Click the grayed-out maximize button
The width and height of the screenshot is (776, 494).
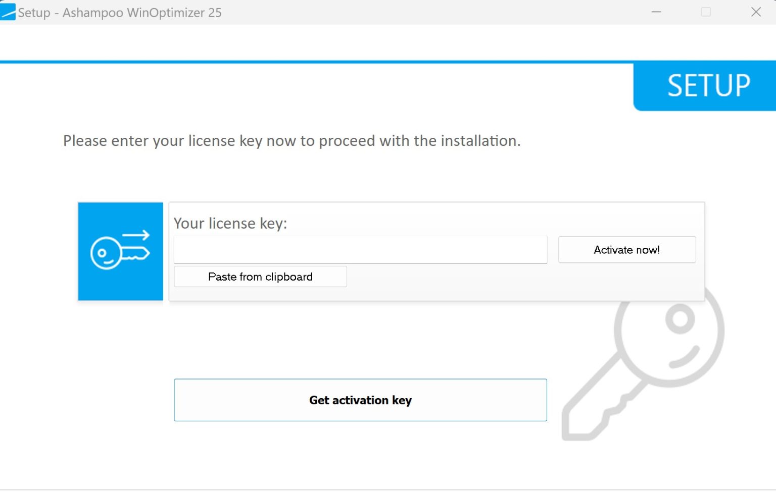tap(706, 12)
